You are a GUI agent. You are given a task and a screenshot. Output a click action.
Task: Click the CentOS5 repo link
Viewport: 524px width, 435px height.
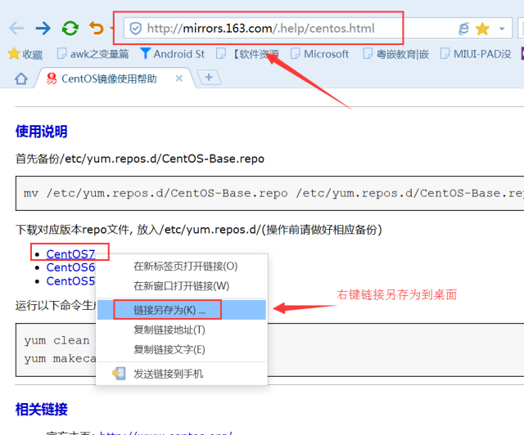pos(70,281)
